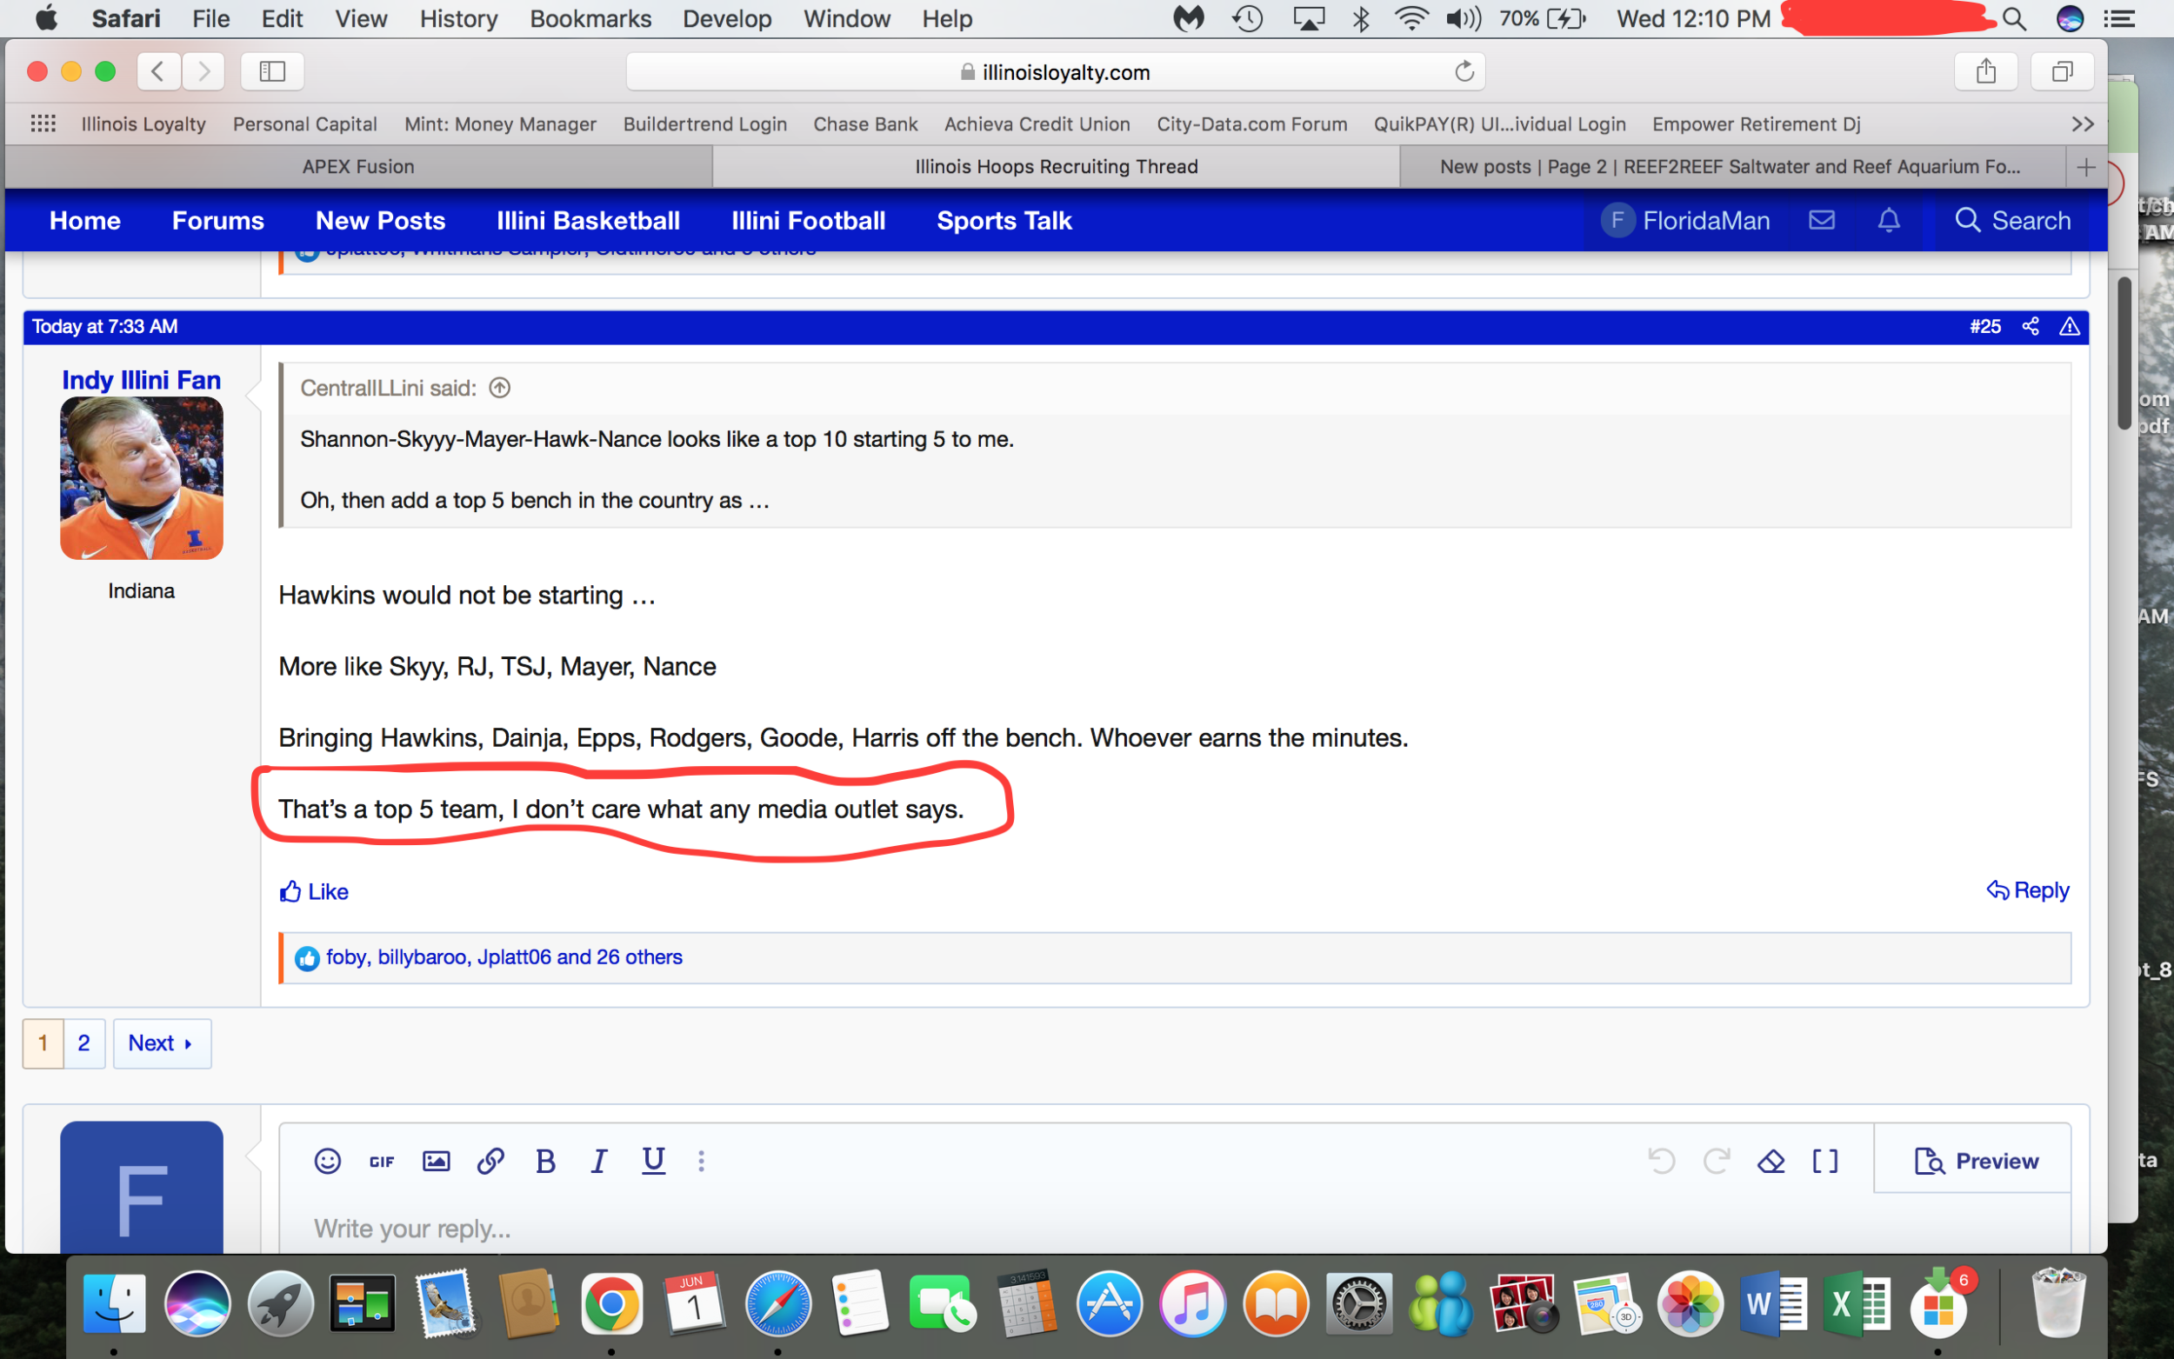
Task: Toggle bold formatting in the reply editor
Action: tap(544, 1162)
